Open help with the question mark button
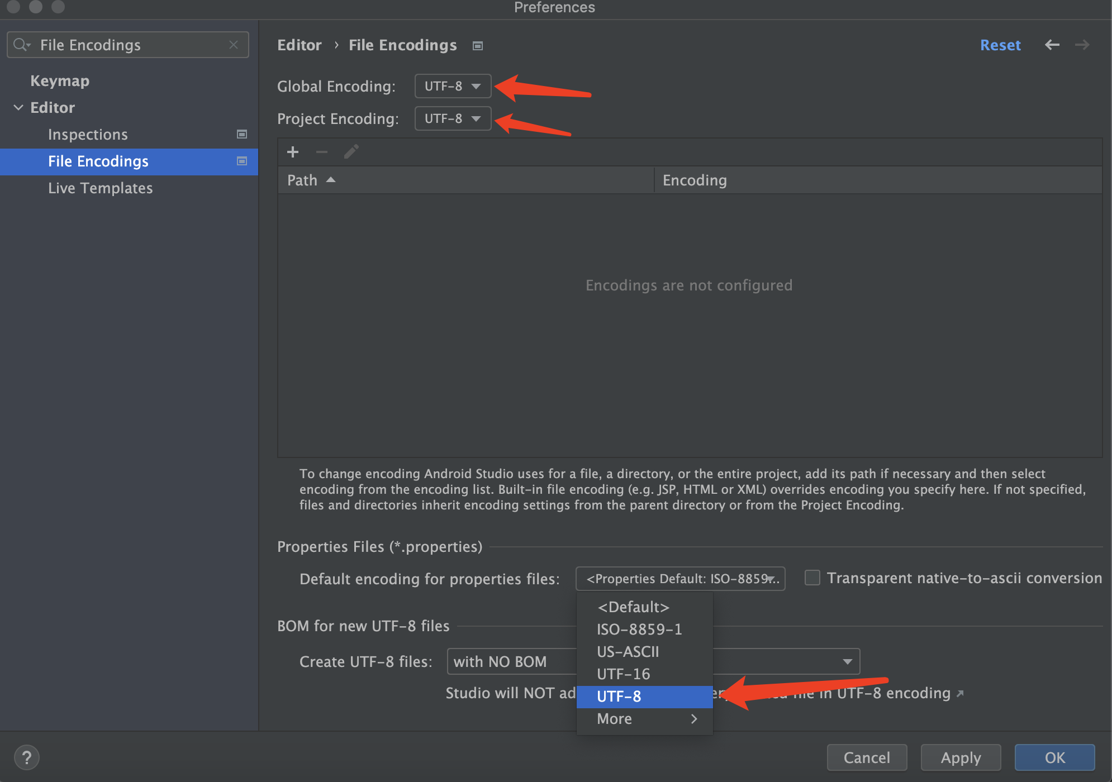The width and height of the screenshot is (1112, 782). coord(26,757)
